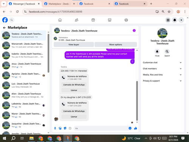Viewport: 189px width, 142px height.
Task: Switch to third Facebook tab
Action: [95, 4]
